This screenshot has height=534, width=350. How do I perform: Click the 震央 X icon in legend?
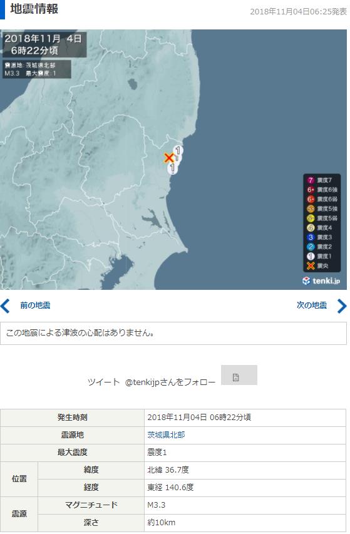pyautogui.click(x=311, y=265)
